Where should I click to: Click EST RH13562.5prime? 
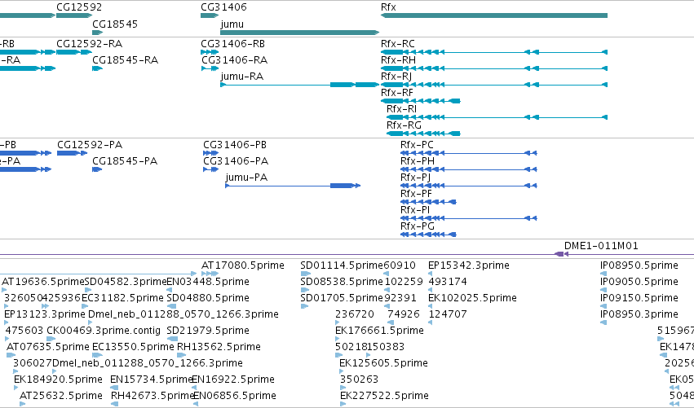tap(219, 347)
